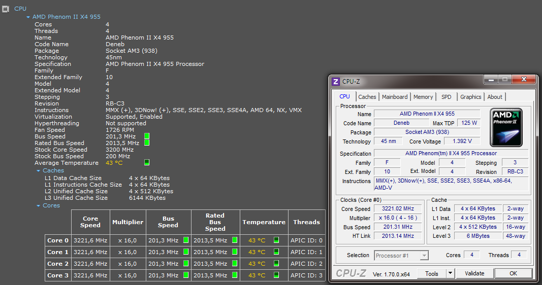
Task: Click the Revision value RB-C3 in CPU-Z
Action: pyautogui.click(x=515, y=171)
